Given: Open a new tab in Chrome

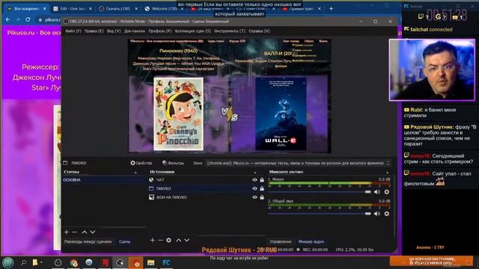Looking at the screenshot, I should pyautogui.click(x=331, y=8).
